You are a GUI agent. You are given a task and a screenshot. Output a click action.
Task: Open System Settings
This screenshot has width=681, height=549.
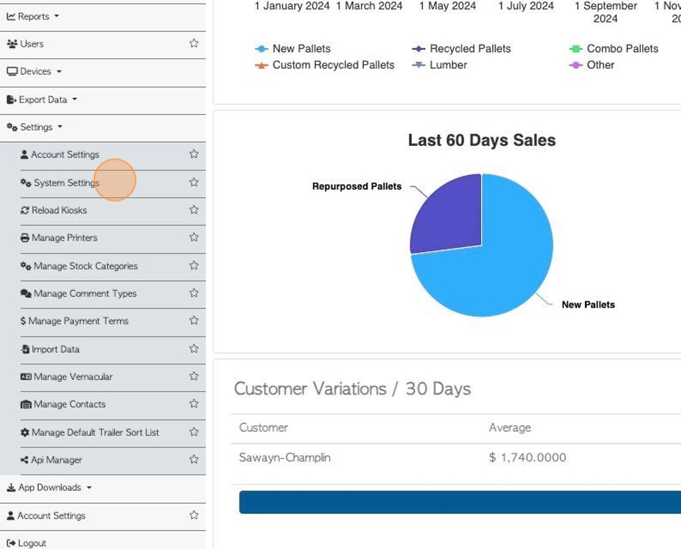(x=66, y=183)
